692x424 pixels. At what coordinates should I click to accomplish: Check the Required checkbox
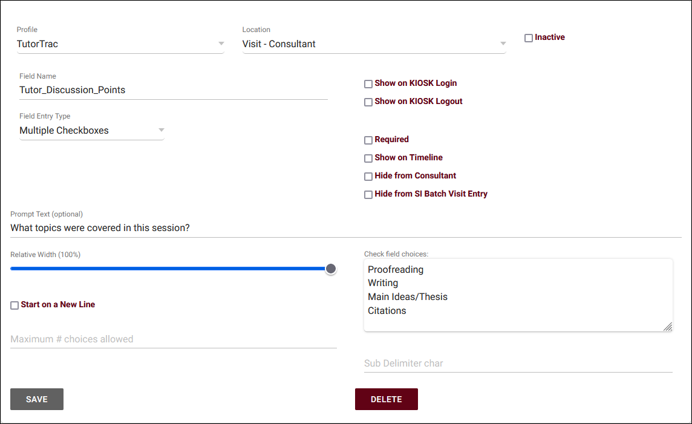point(368,140)
